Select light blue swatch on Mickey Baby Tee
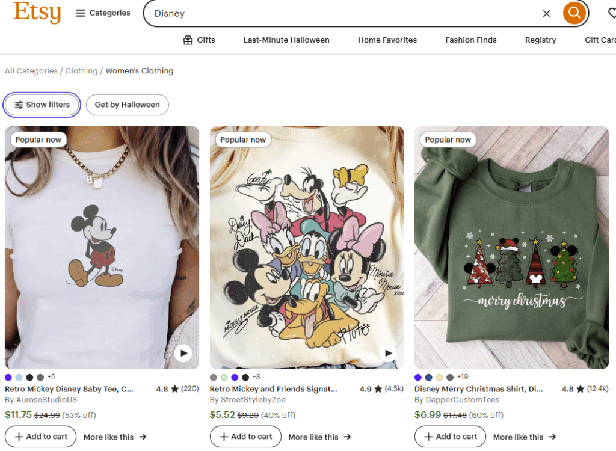The image size is (616, 451). [19, 378]
